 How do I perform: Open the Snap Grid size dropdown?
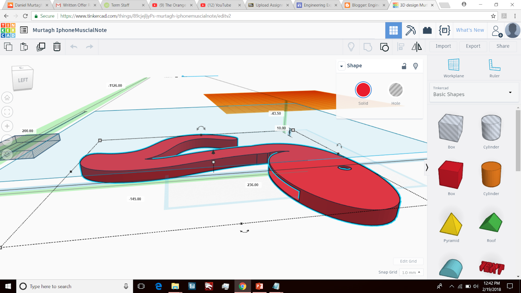(x=411, y=272)
